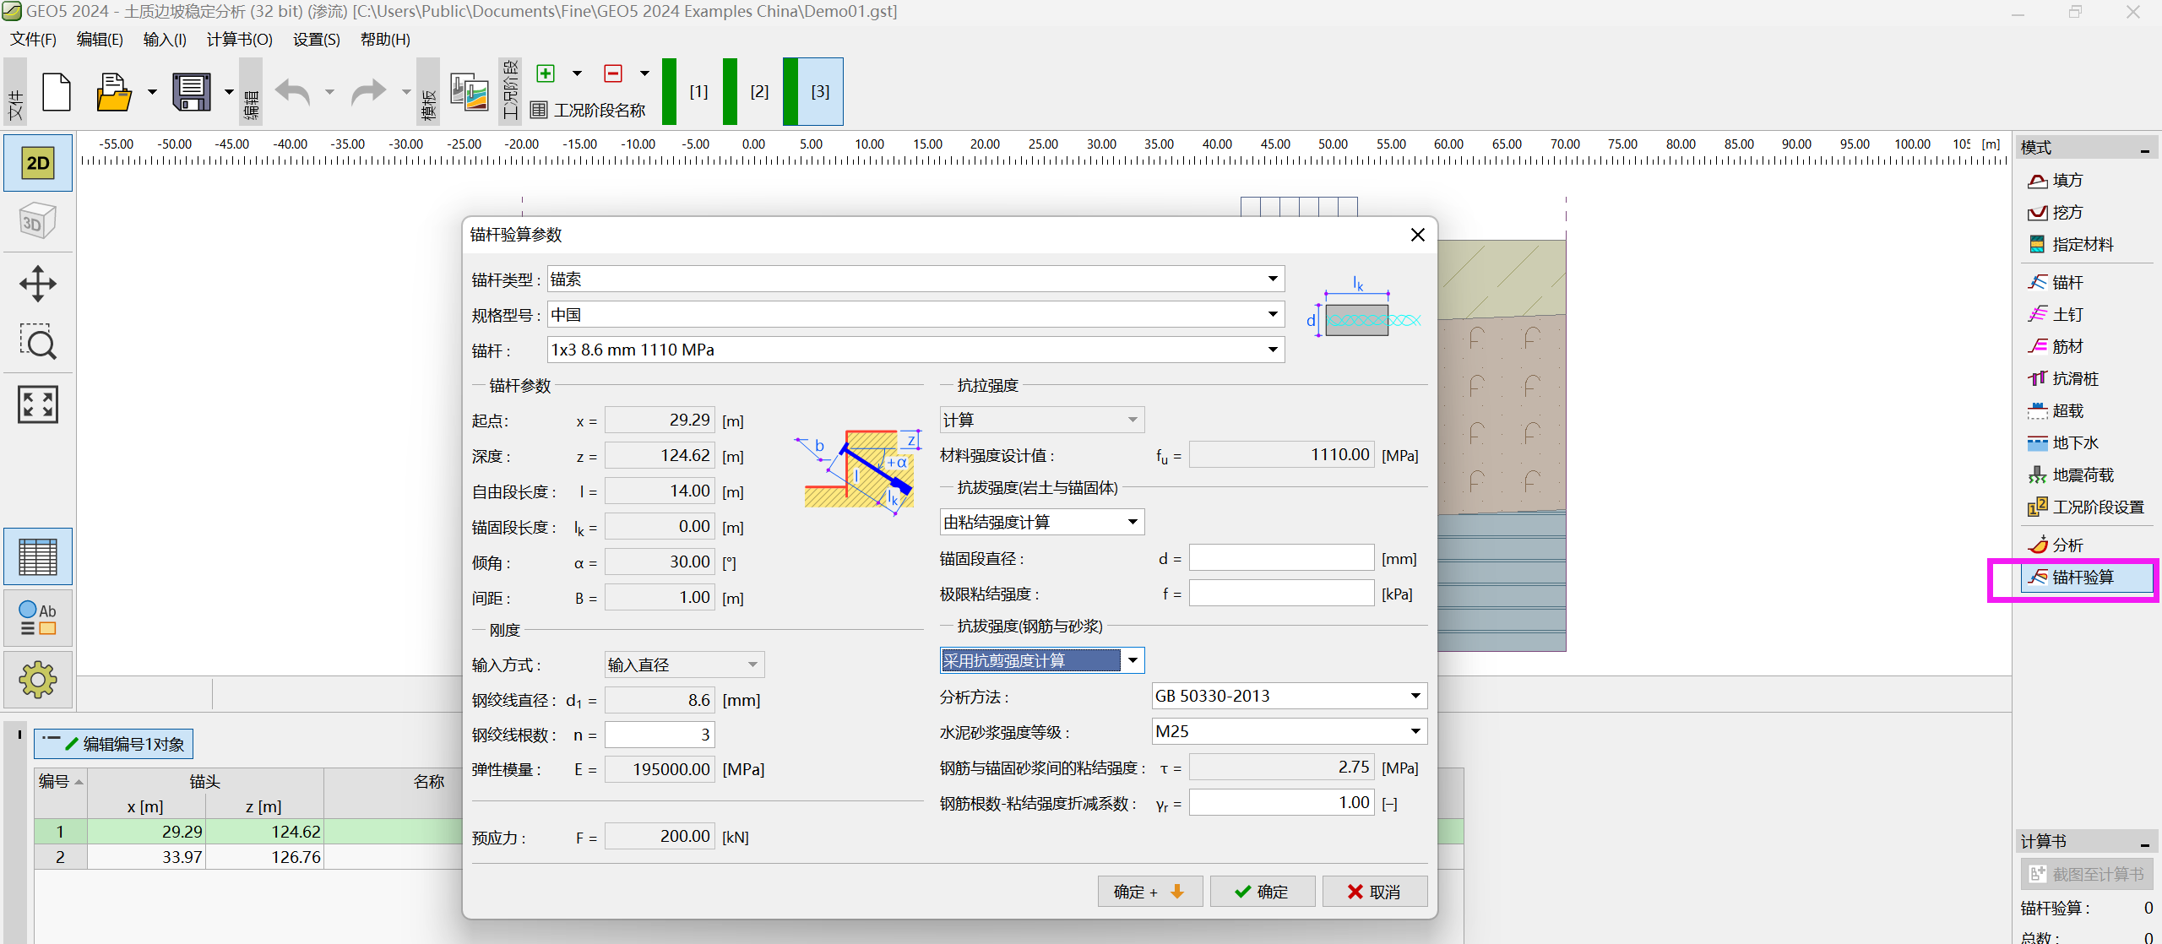This screenshot has width=2162, height=944.
Task: Switch to 2D view mode
Action: (38, 163)
